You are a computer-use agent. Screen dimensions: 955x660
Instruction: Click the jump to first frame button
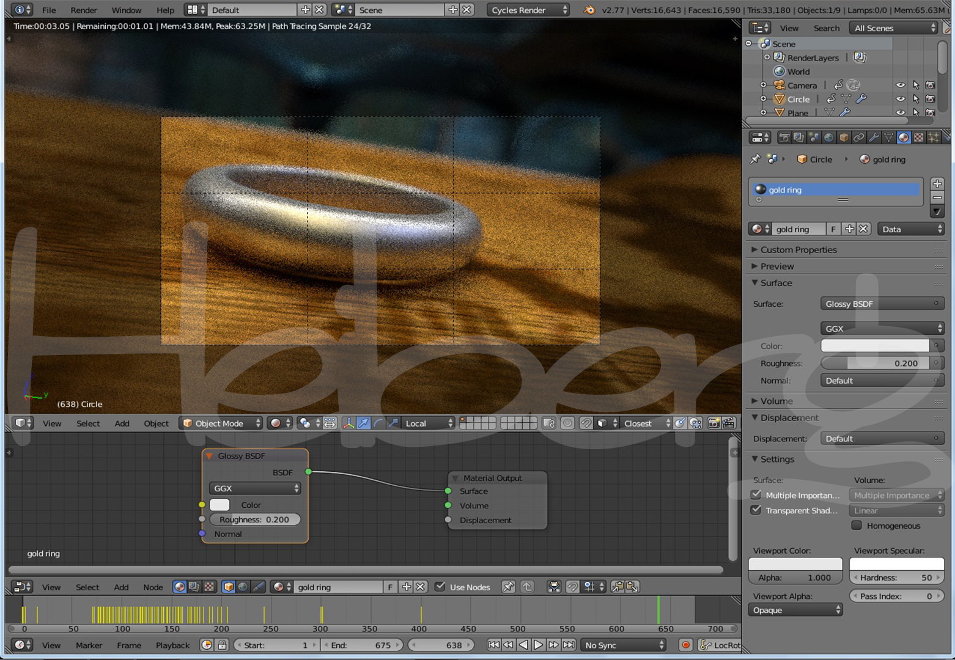pos(493,645)
